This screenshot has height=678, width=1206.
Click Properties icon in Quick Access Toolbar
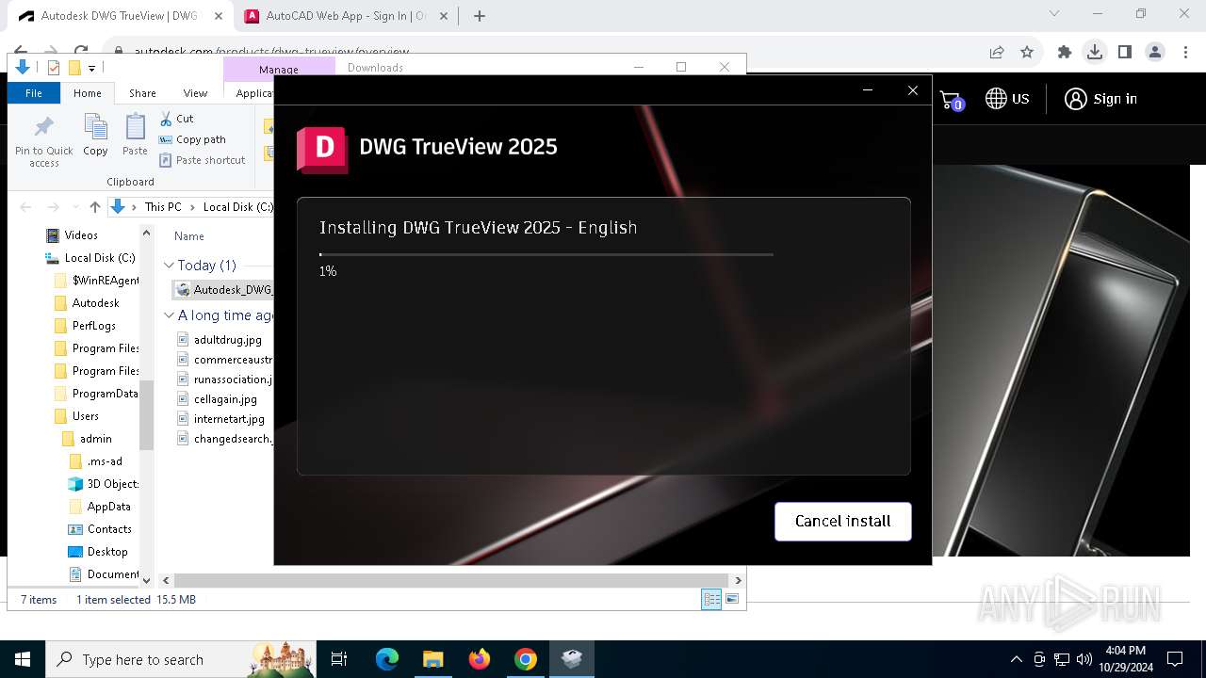click(x=54, y=68)
